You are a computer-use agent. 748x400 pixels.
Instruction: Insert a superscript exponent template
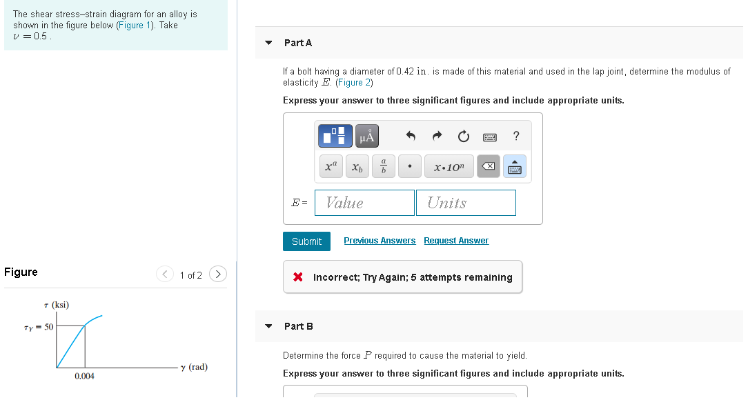click(331, 166)
